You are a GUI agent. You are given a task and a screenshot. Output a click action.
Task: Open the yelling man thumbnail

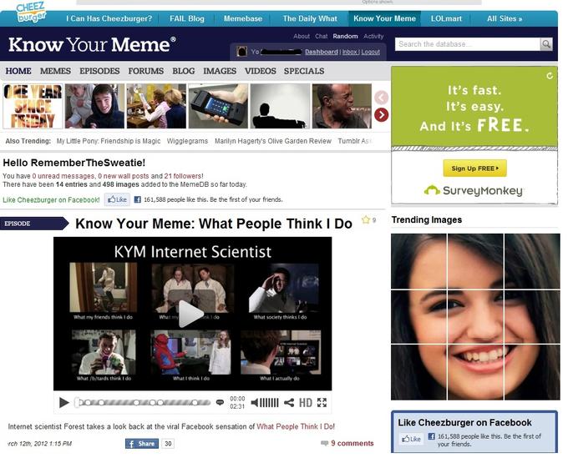[342, 106]
